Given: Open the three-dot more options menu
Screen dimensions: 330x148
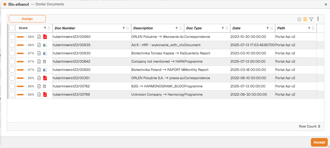Looking at the screenshot, I should (318, 19).
